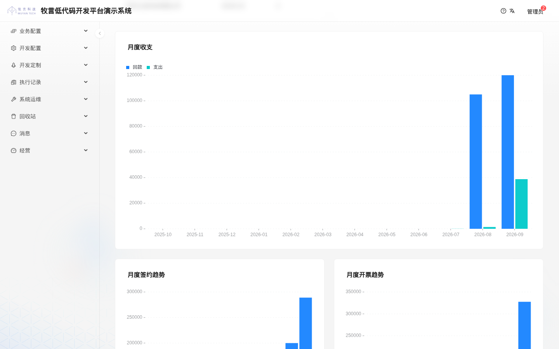Click the 2026-08 small teal 支出 bar
559x349 pixels.
coord(490,228)
